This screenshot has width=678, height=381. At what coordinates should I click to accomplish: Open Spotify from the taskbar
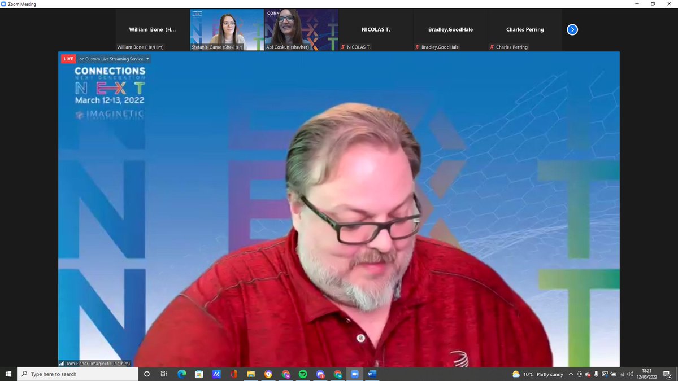(x=303, y=374)
